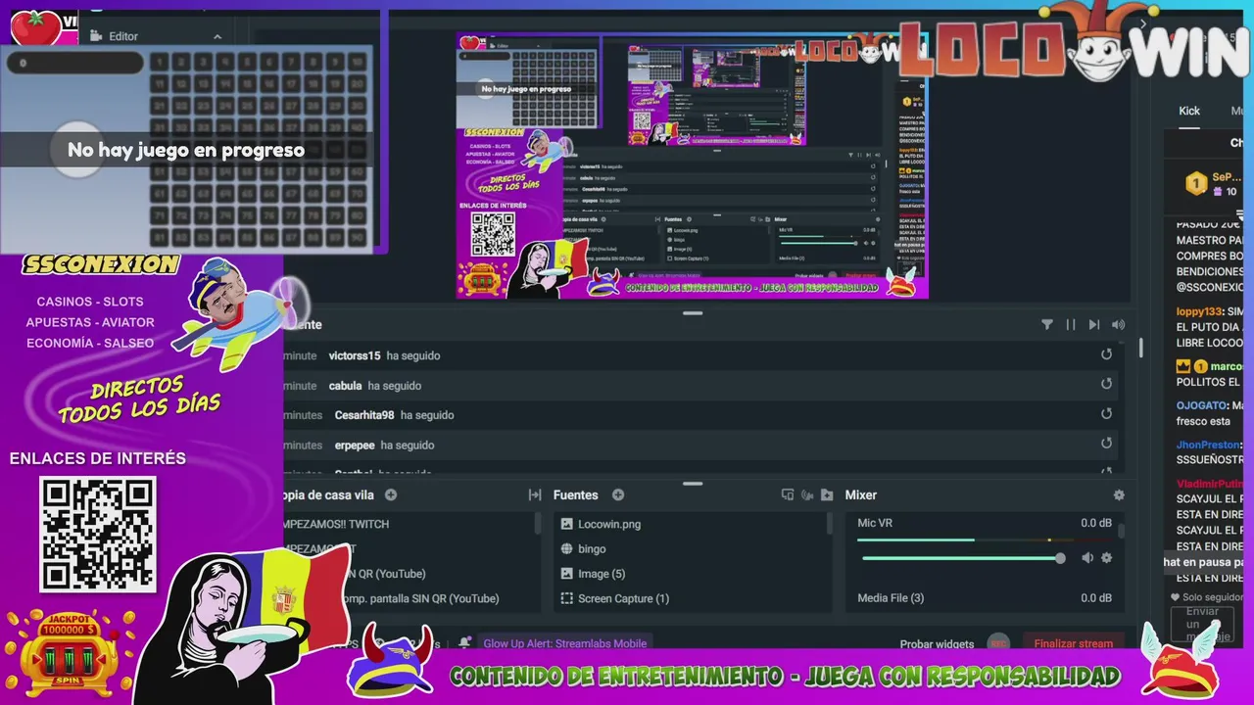Click the Cesarhita98 username
This screenshot has width=1254, height=705.
pos(364,415)
